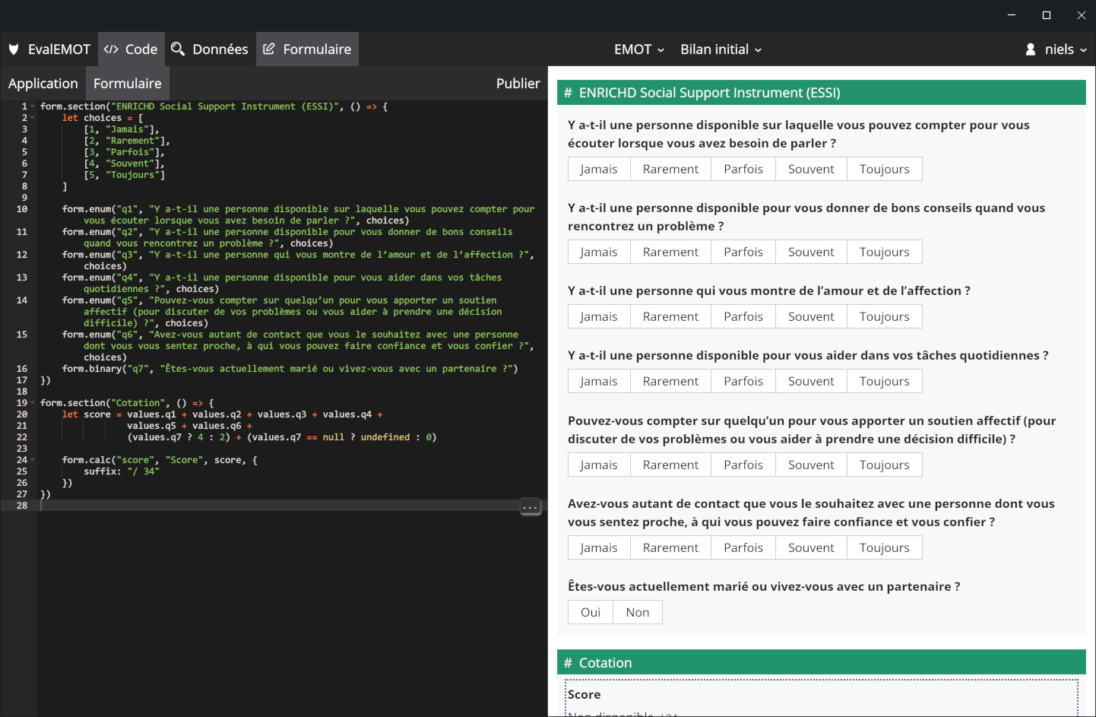The width and height of the screenshot is (1096, 717).
Task: Click the Données magnifier icon
Action: click(x=178, y=49)
